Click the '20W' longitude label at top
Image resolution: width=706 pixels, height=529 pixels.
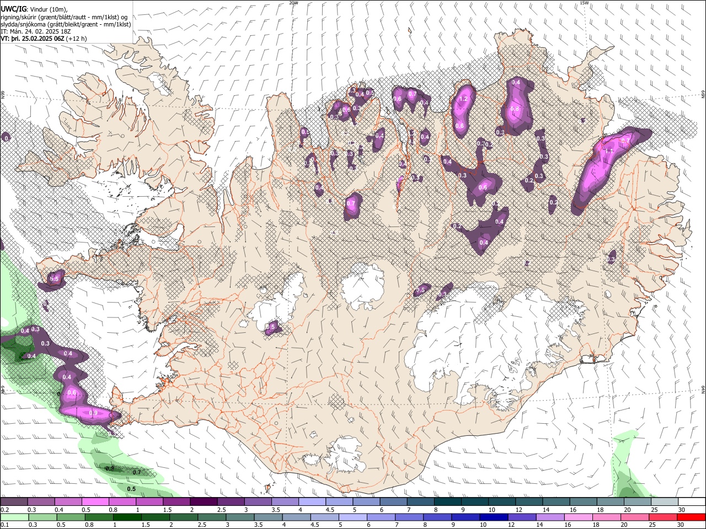(293, 3)
